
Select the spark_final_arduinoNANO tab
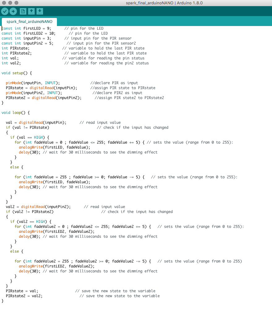coord(29,22)
